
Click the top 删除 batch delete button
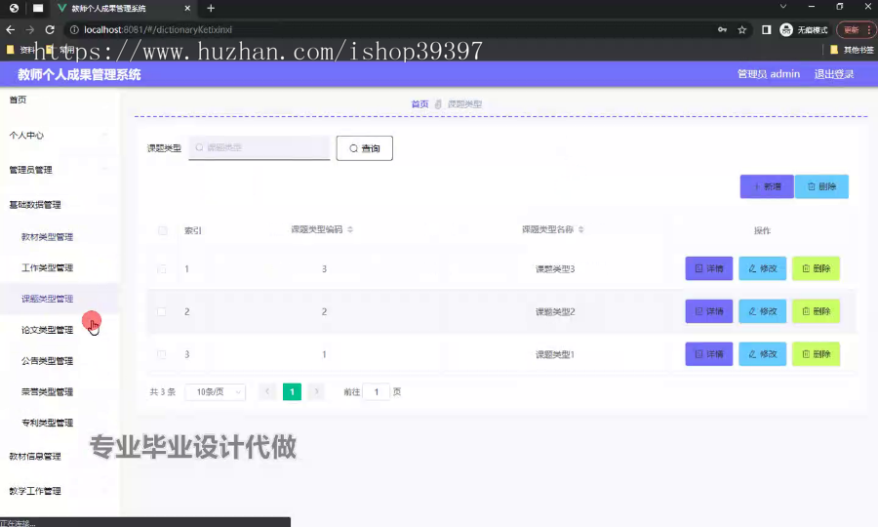(821, 186)
